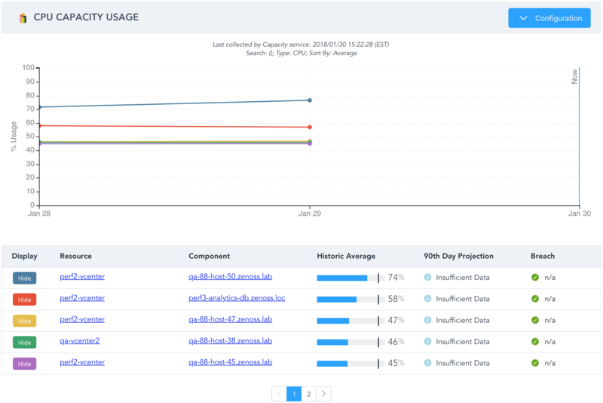Click green breach check icon for perf3-analytics-db
Screen dimensions: 603x403
tap(535, 298)
